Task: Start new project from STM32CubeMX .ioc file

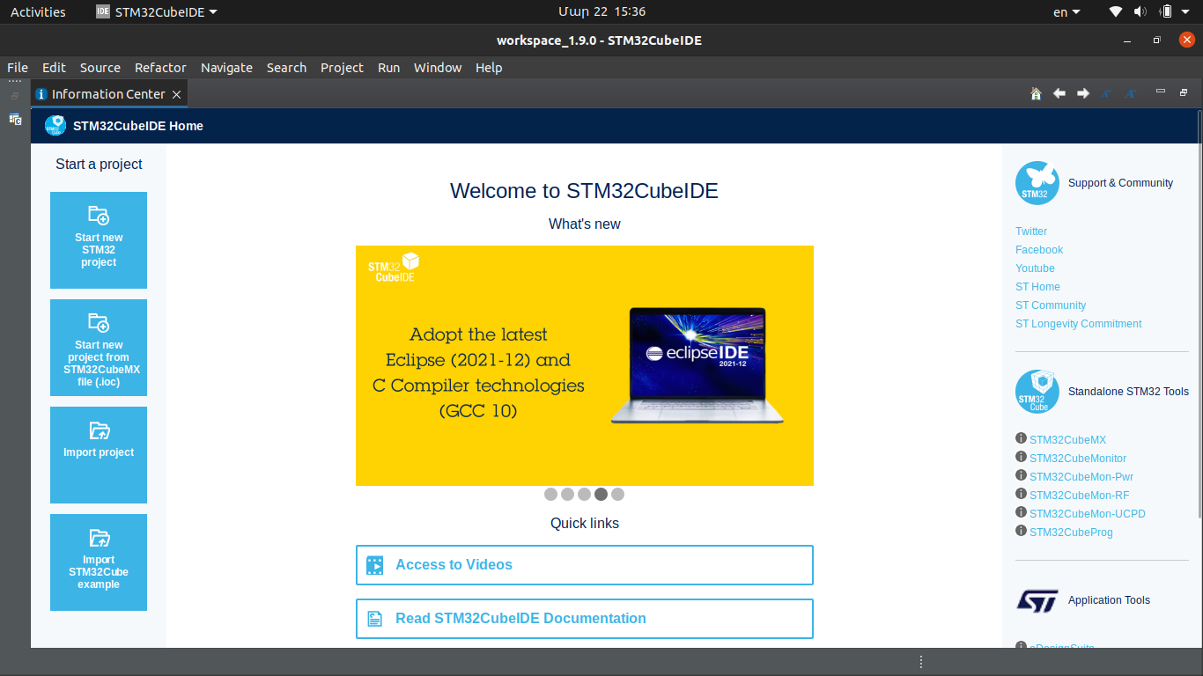Action: click(x=99, y=348)
